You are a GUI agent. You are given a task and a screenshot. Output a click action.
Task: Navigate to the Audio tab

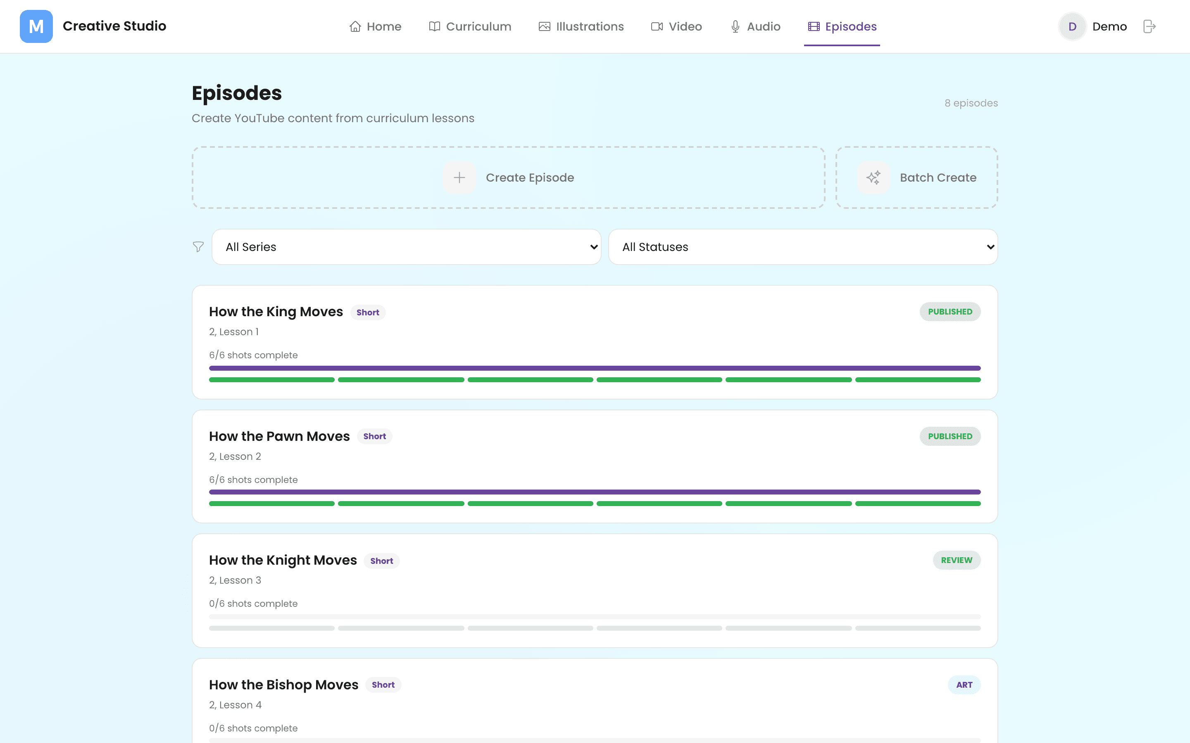tap(755, 26)
